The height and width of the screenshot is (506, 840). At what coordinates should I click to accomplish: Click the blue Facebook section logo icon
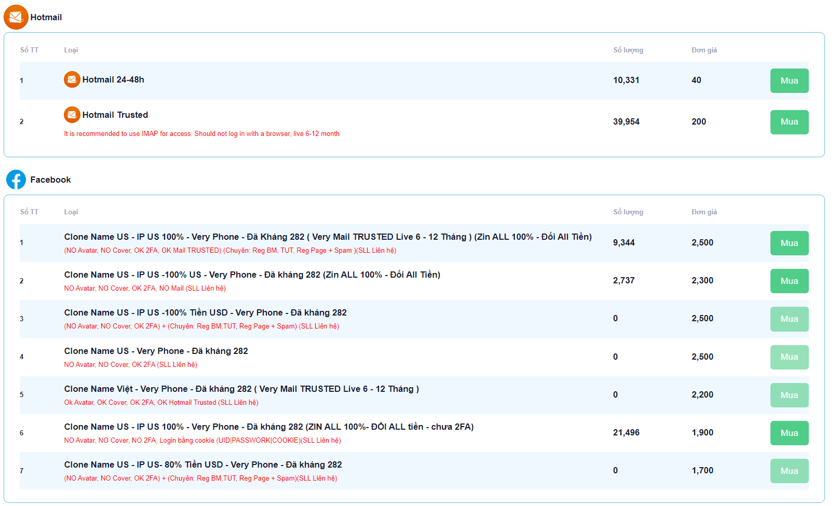(16, 180)
